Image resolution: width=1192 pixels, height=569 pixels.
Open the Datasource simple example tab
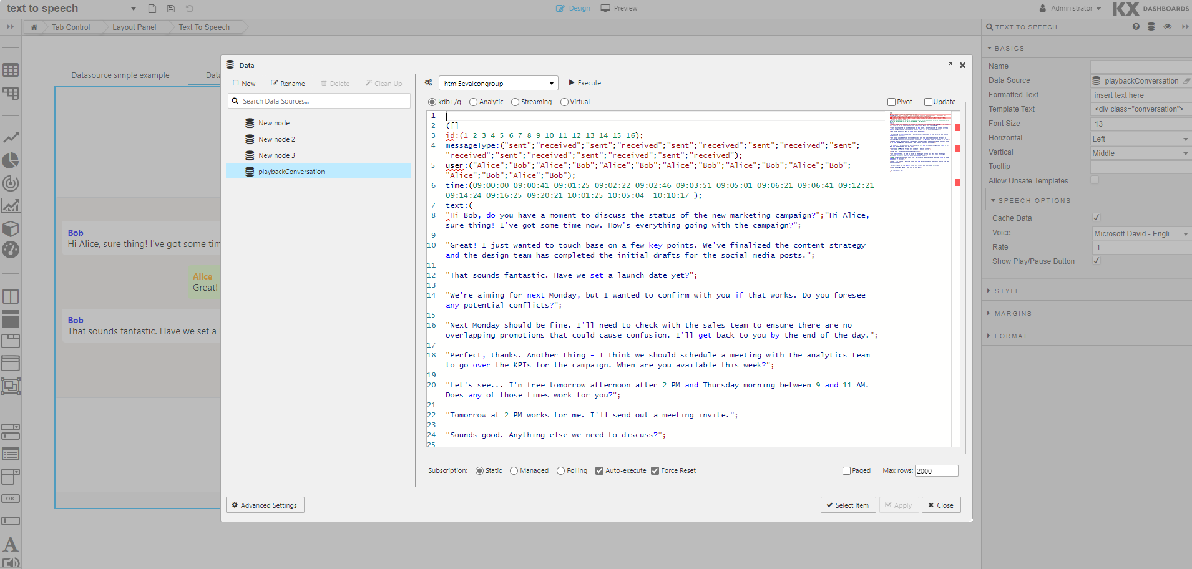pyautogui.click(x=120, y=75)
